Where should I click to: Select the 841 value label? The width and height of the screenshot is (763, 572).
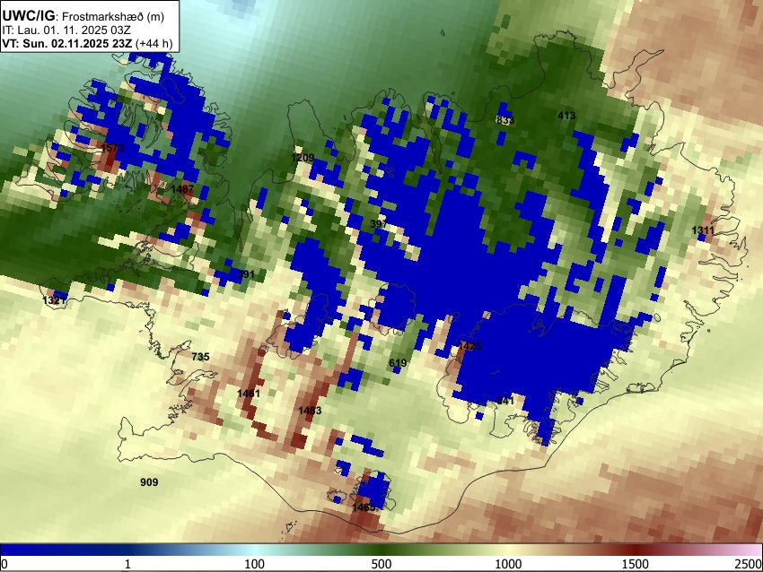(505, 401)
